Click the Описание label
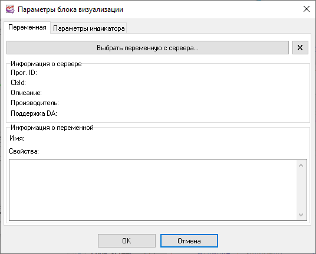316x254 pixels. pyautogui.click(x=26, y=93)
